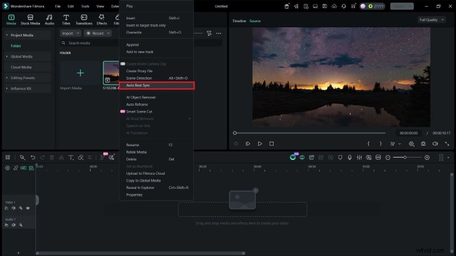Click the Undo arrow in timeline toolbar
This screenshot has width=456, height=256.
[33, 157]
